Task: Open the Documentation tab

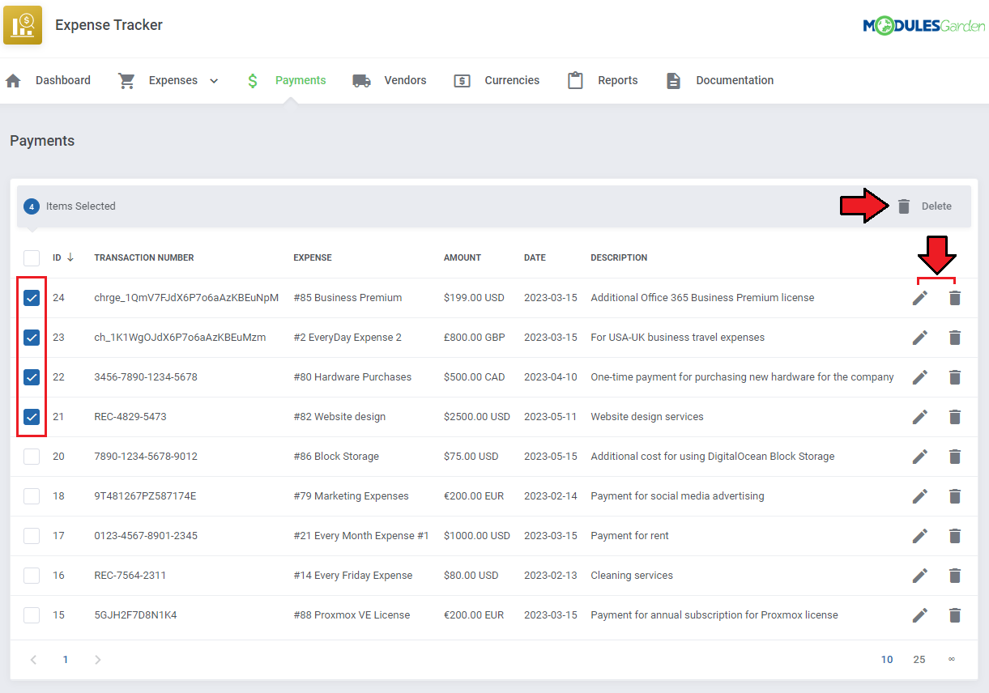Action: click(719, 80)
